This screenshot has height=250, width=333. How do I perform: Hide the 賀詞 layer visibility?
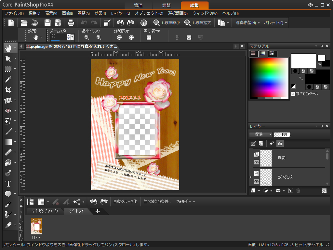tap(257, 162)
